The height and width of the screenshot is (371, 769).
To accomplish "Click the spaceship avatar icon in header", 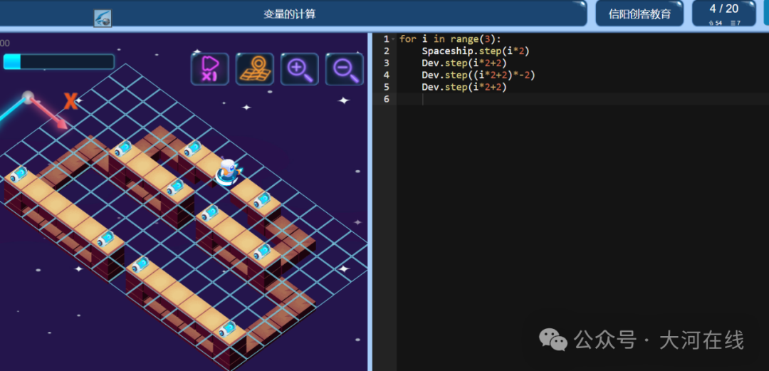I will click(103, 18).
